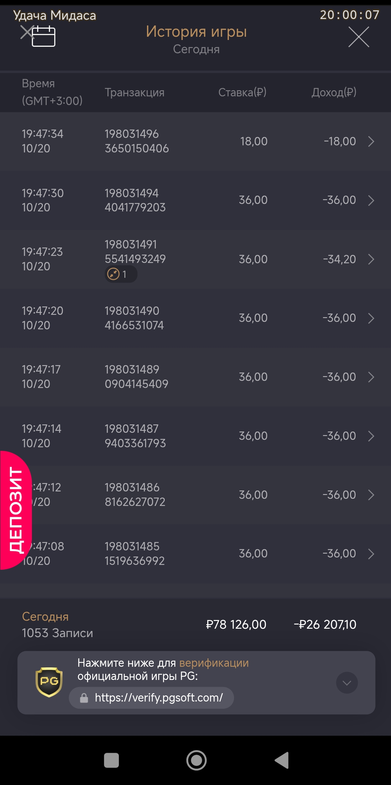Open details arrow for the -34,20 row
The image size is (391, 785).
pyautogui.click(x=371, y=259)
